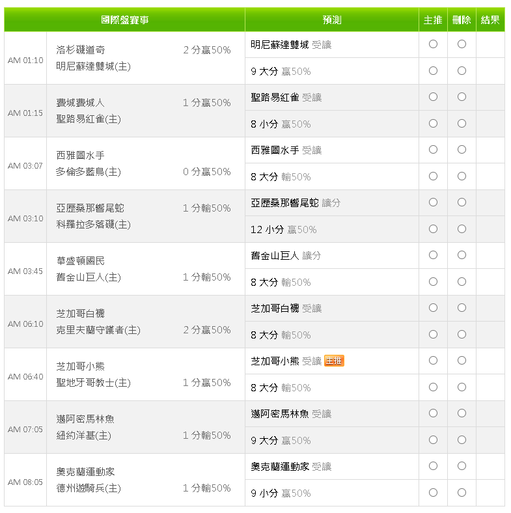Click the AM 01:10 game time
The image size is (511, 513).
(x=25, y=60)
